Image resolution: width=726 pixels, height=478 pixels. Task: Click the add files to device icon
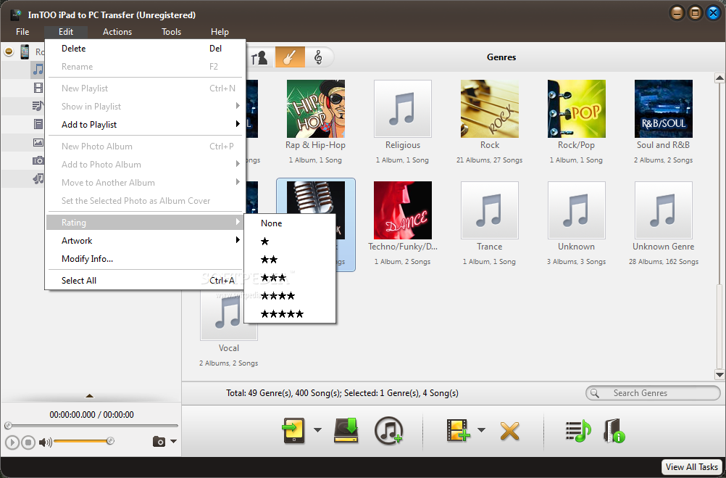[458, 430]
